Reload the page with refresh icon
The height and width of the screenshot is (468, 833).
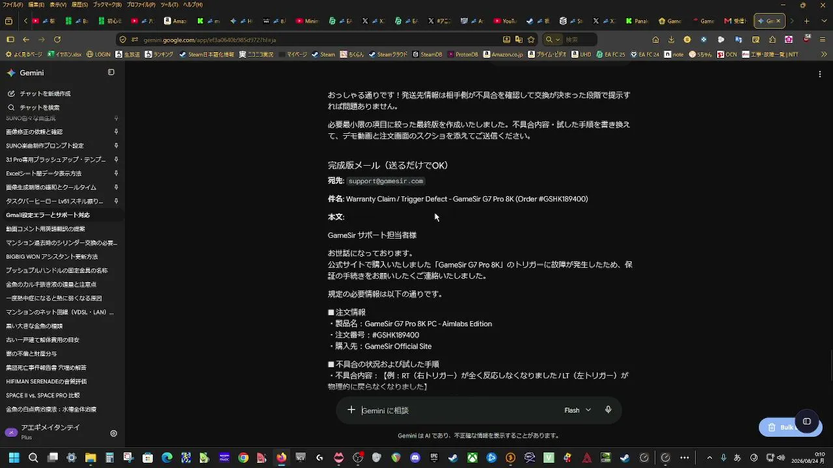tap(57, 40)
